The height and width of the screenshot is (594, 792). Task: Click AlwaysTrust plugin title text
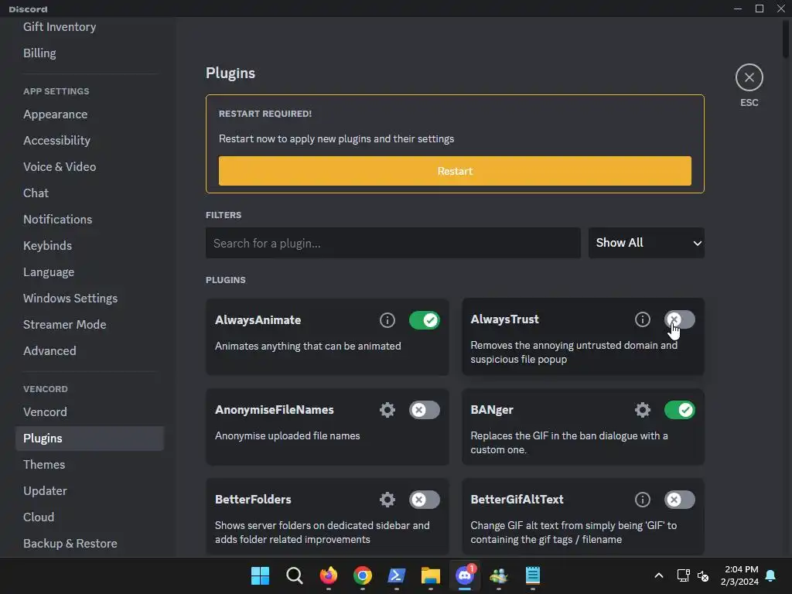tap(504, 319)
